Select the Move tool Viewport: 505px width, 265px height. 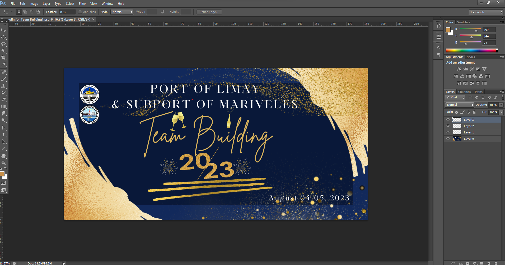3,30
